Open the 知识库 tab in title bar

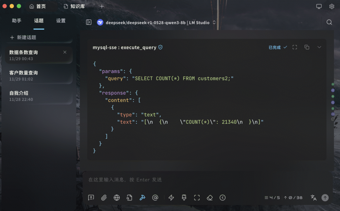74,6
